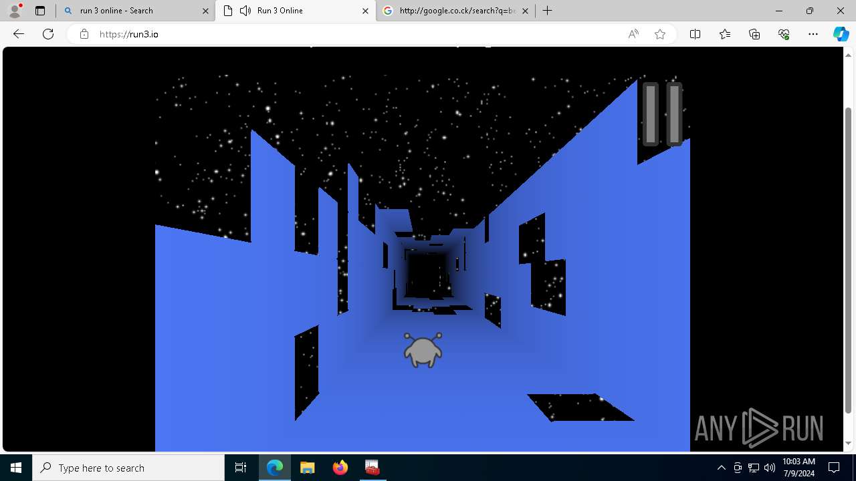The image size is (856, 481).
Task: Open Copilot sidebar
Action: (x=841, y=34)
